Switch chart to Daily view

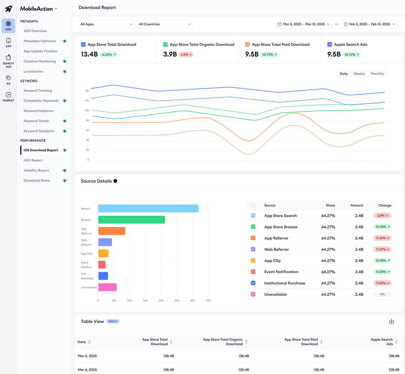click(x=344, y=74)
